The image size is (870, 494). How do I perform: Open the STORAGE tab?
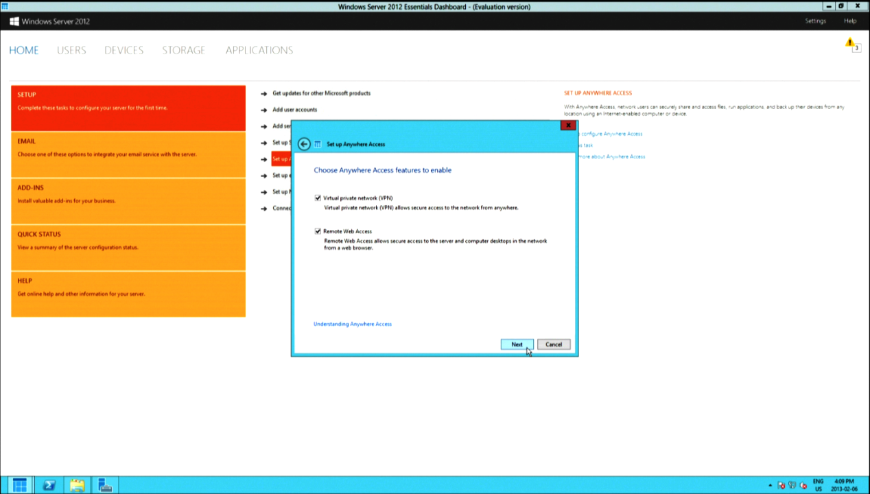coord(183,50)
